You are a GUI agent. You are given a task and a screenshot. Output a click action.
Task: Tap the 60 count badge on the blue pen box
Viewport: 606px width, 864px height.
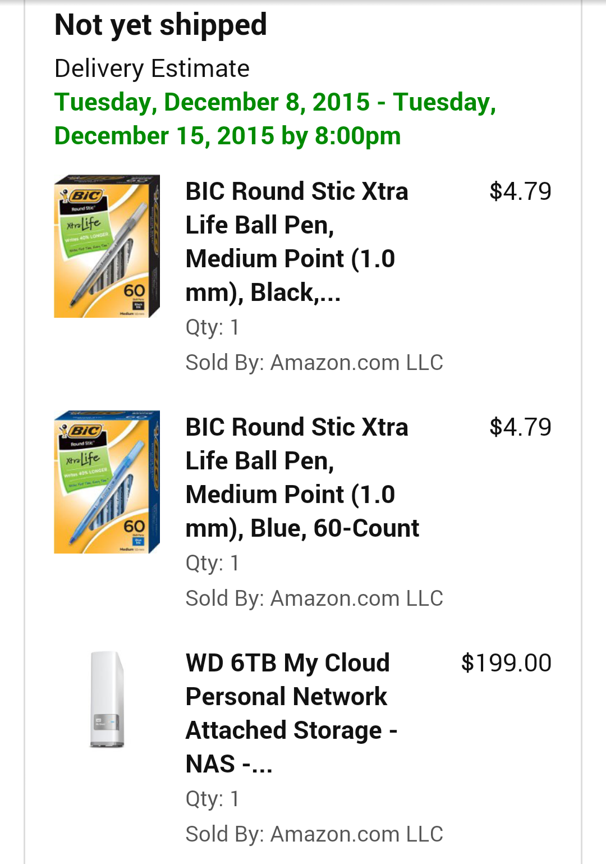point(134,526)
